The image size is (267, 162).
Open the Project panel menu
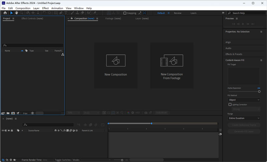13,19
